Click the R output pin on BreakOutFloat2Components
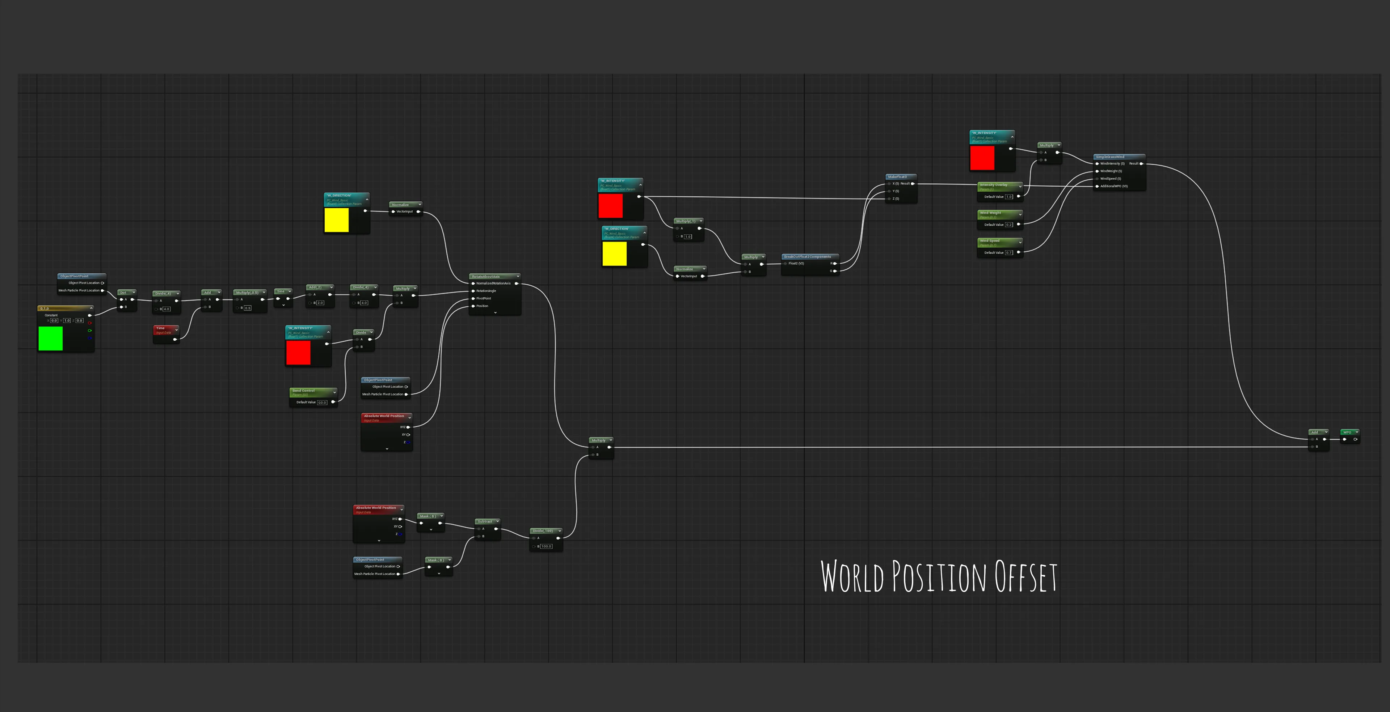 [x=835, y=264]
